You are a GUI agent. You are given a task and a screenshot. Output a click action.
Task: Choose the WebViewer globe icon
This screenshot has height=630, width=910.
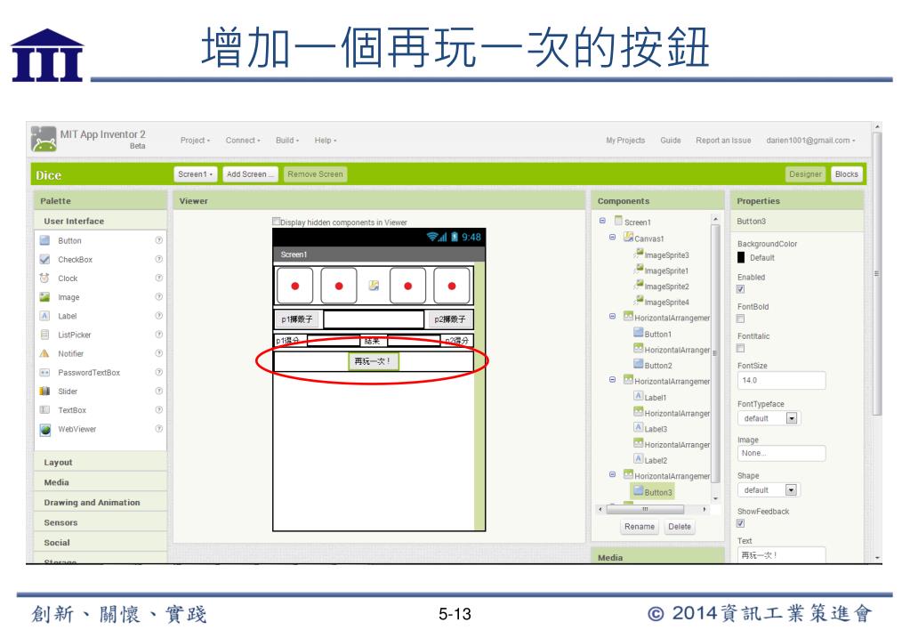(x=44, y=429)
